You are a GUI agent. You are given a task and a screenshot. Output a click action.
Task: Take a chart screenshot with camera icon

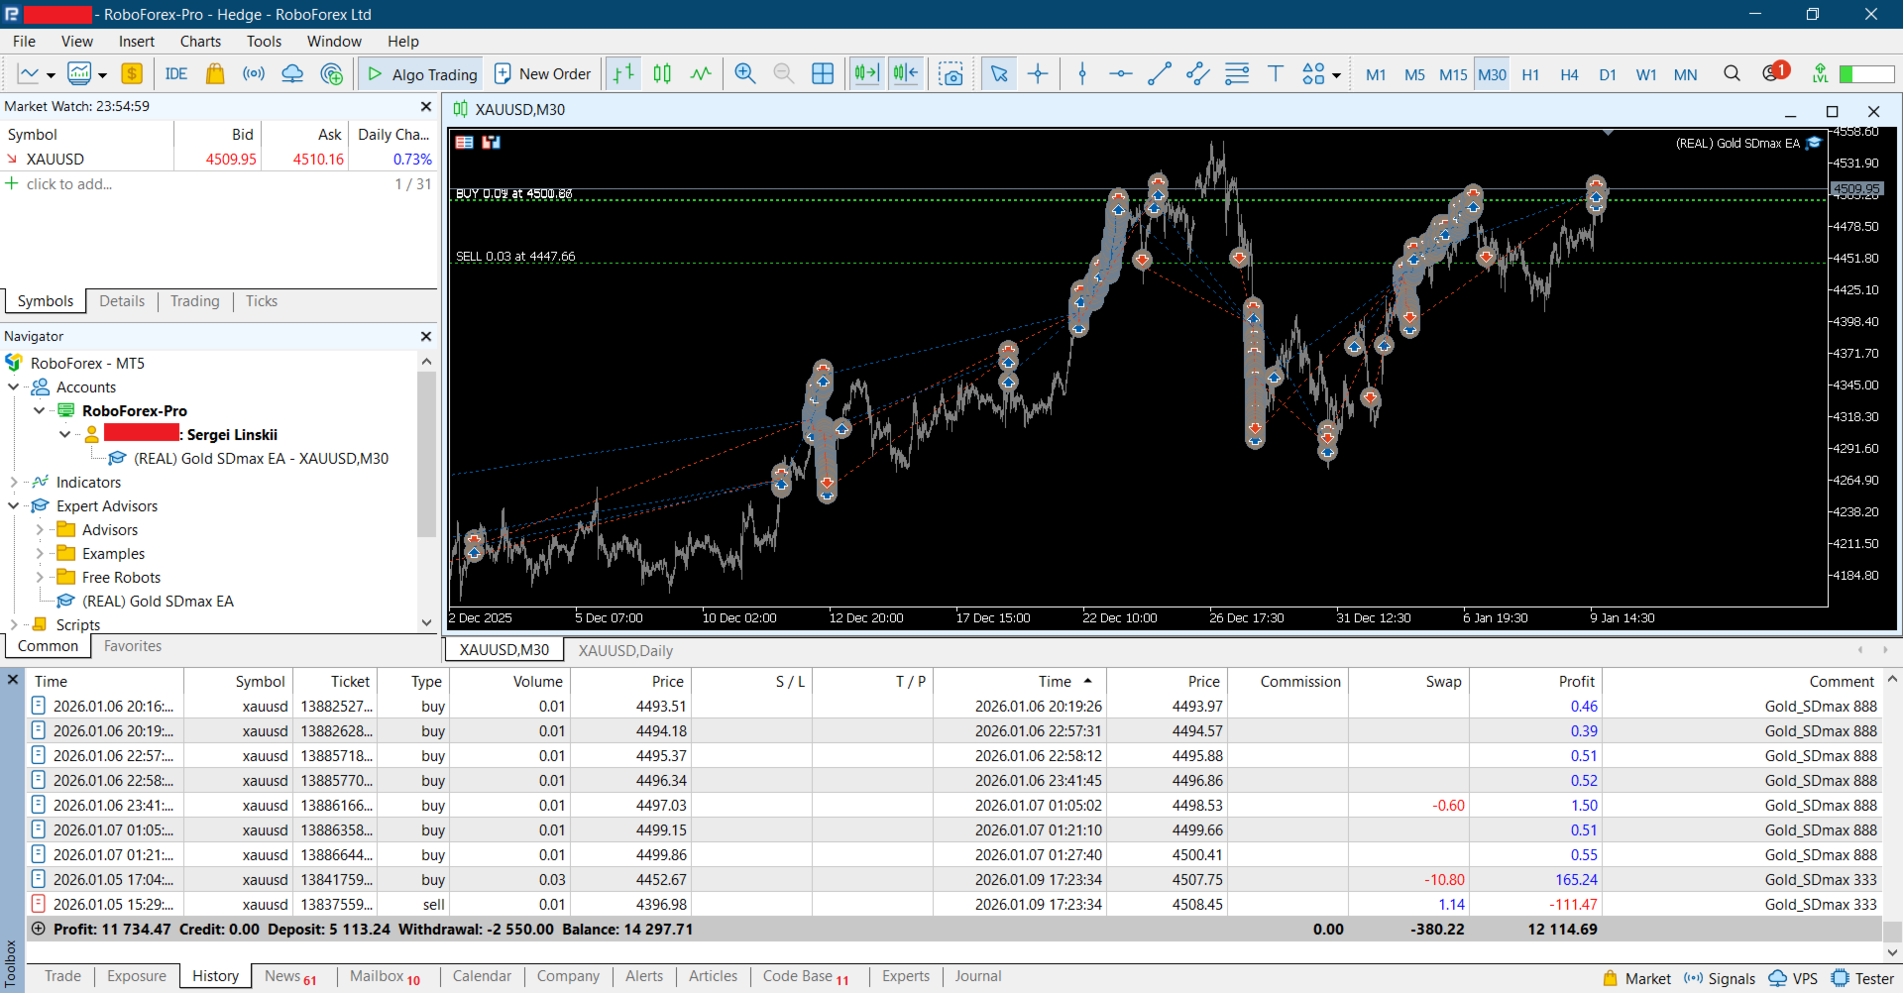tap(951, 74)
